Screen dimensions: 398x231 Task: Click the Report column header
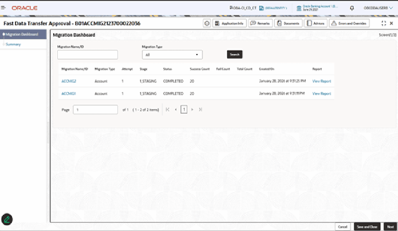click(x=317, y=69)
